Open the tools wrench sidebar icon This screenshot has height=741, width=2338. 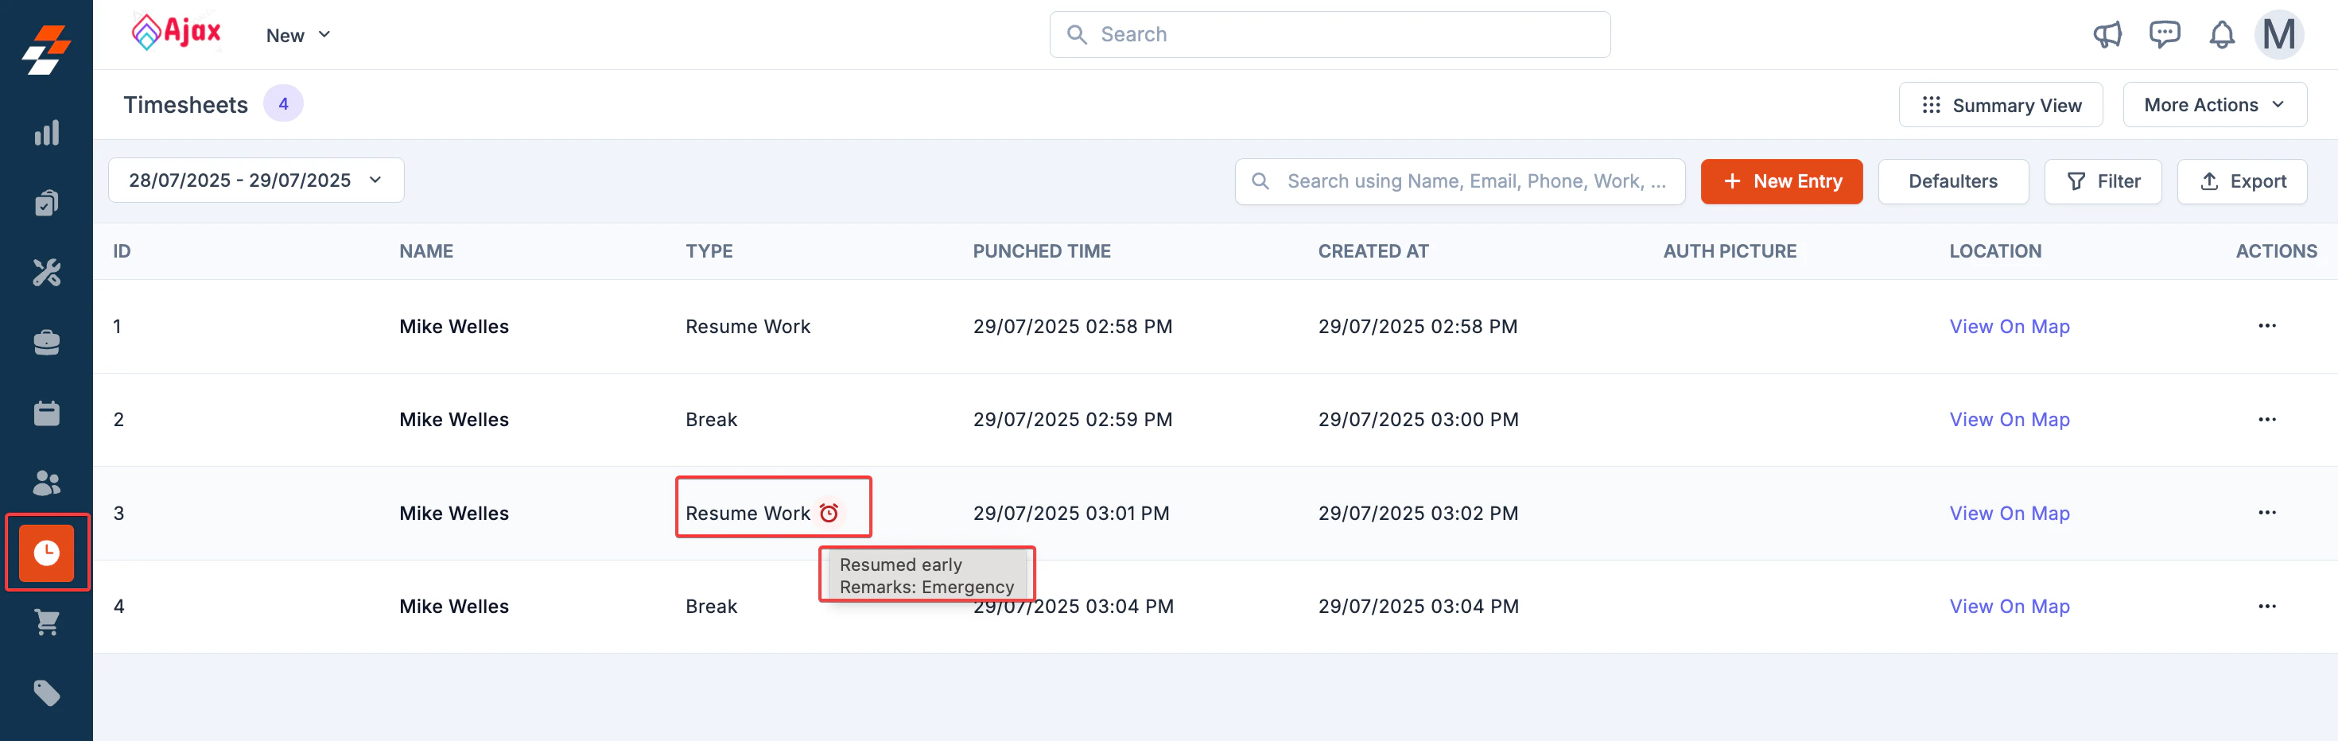click(x=46, y=272)
